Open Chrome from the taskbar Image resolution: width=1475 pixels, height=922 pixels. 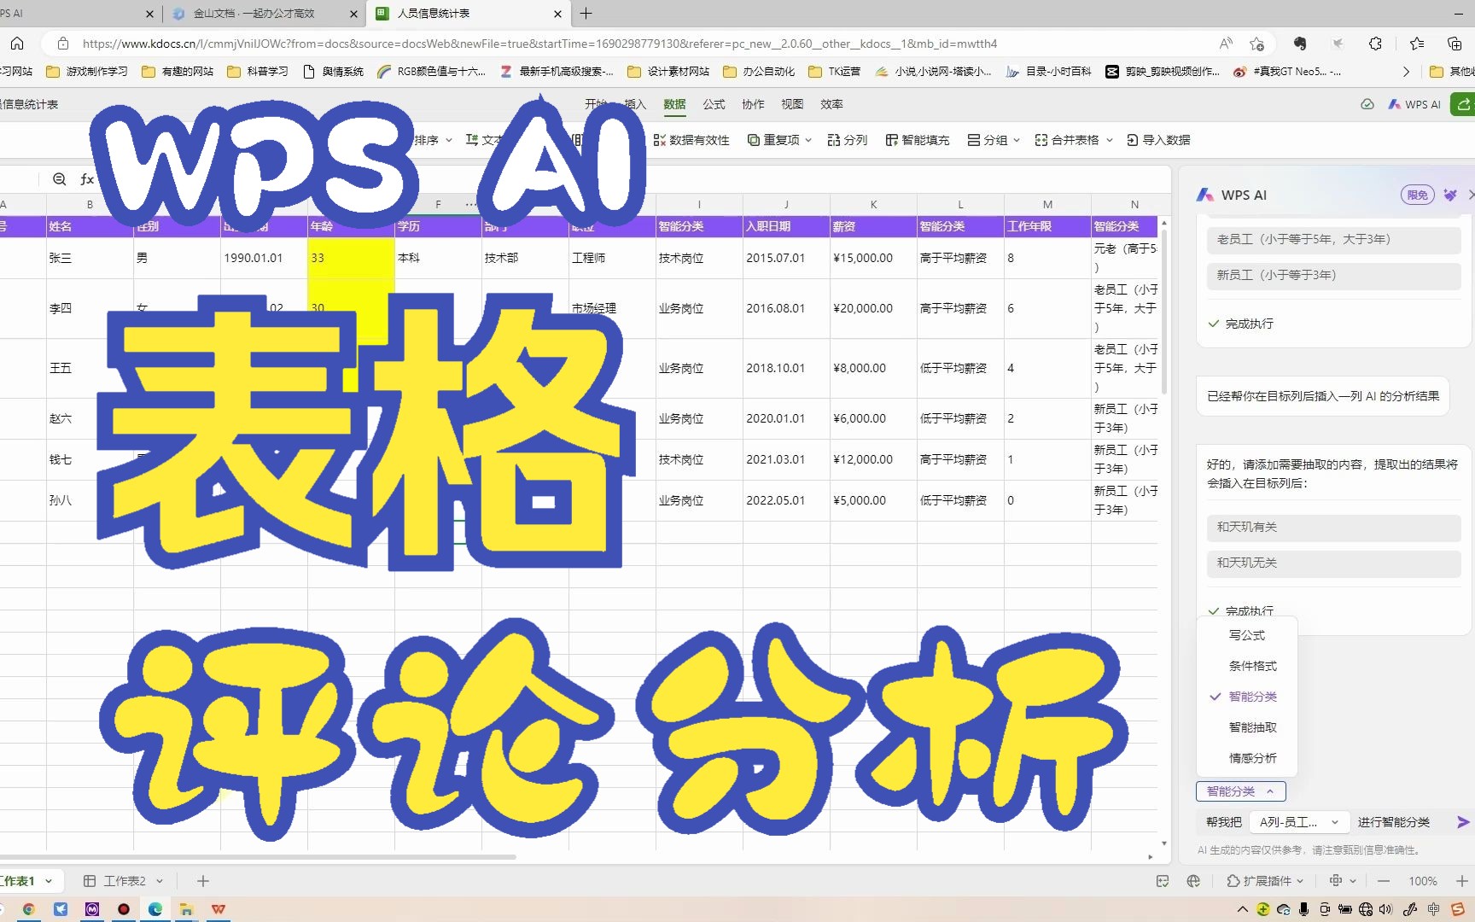tap(28, 909)
